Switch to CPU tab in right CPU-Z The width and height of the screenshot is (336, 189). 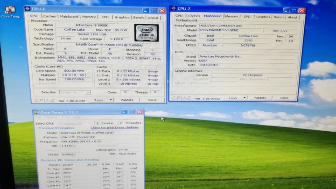click(179, 16)
